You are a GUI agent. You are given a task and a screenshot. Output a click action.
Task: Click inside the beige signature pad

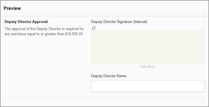pos(148,47)
